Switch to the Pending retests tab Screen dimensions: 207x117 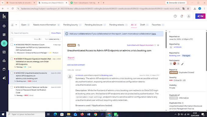(x=118, y=25)
